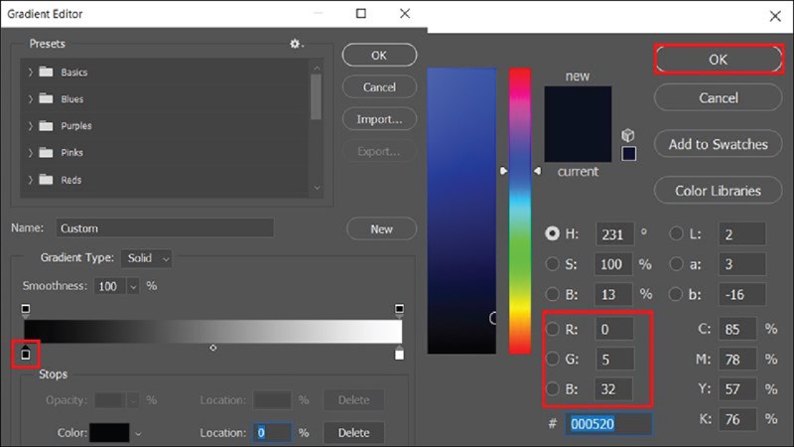Click the Blues folder icon
This screenshot has height=447, width=794.
pyautogui.click(x=46, y=98)
